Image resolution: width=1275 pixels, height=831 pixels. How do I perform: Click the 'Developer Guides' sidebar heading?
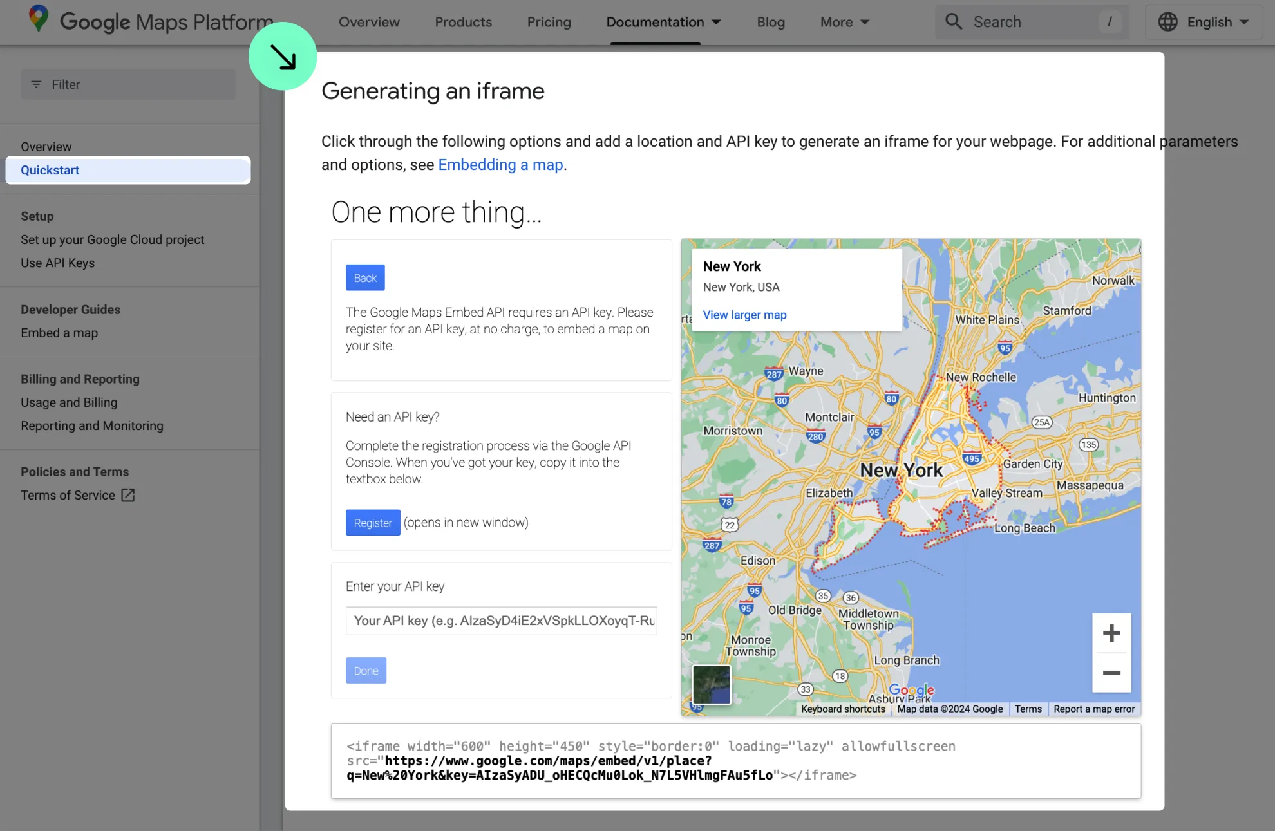point(70,310)
